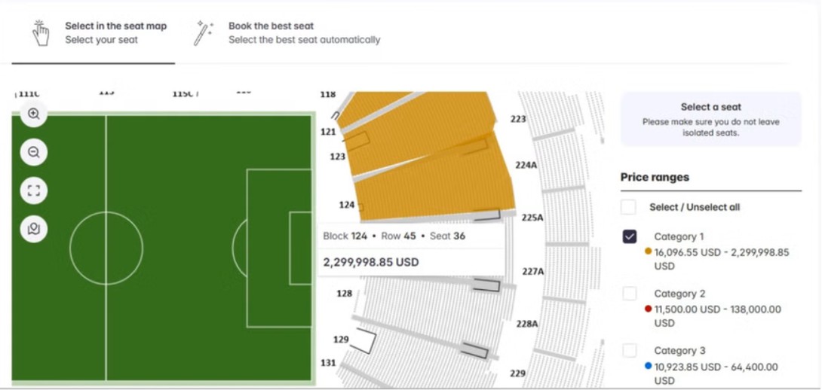Tick the Select / Unselect all checkbox
The width and height of the screenshot is (822, 390).
[x=628, y=207]
